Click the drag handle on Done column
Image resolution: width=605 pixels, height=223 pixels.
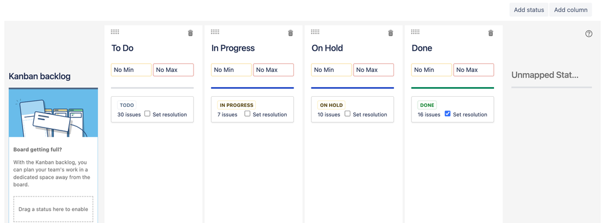pos(415,31)
